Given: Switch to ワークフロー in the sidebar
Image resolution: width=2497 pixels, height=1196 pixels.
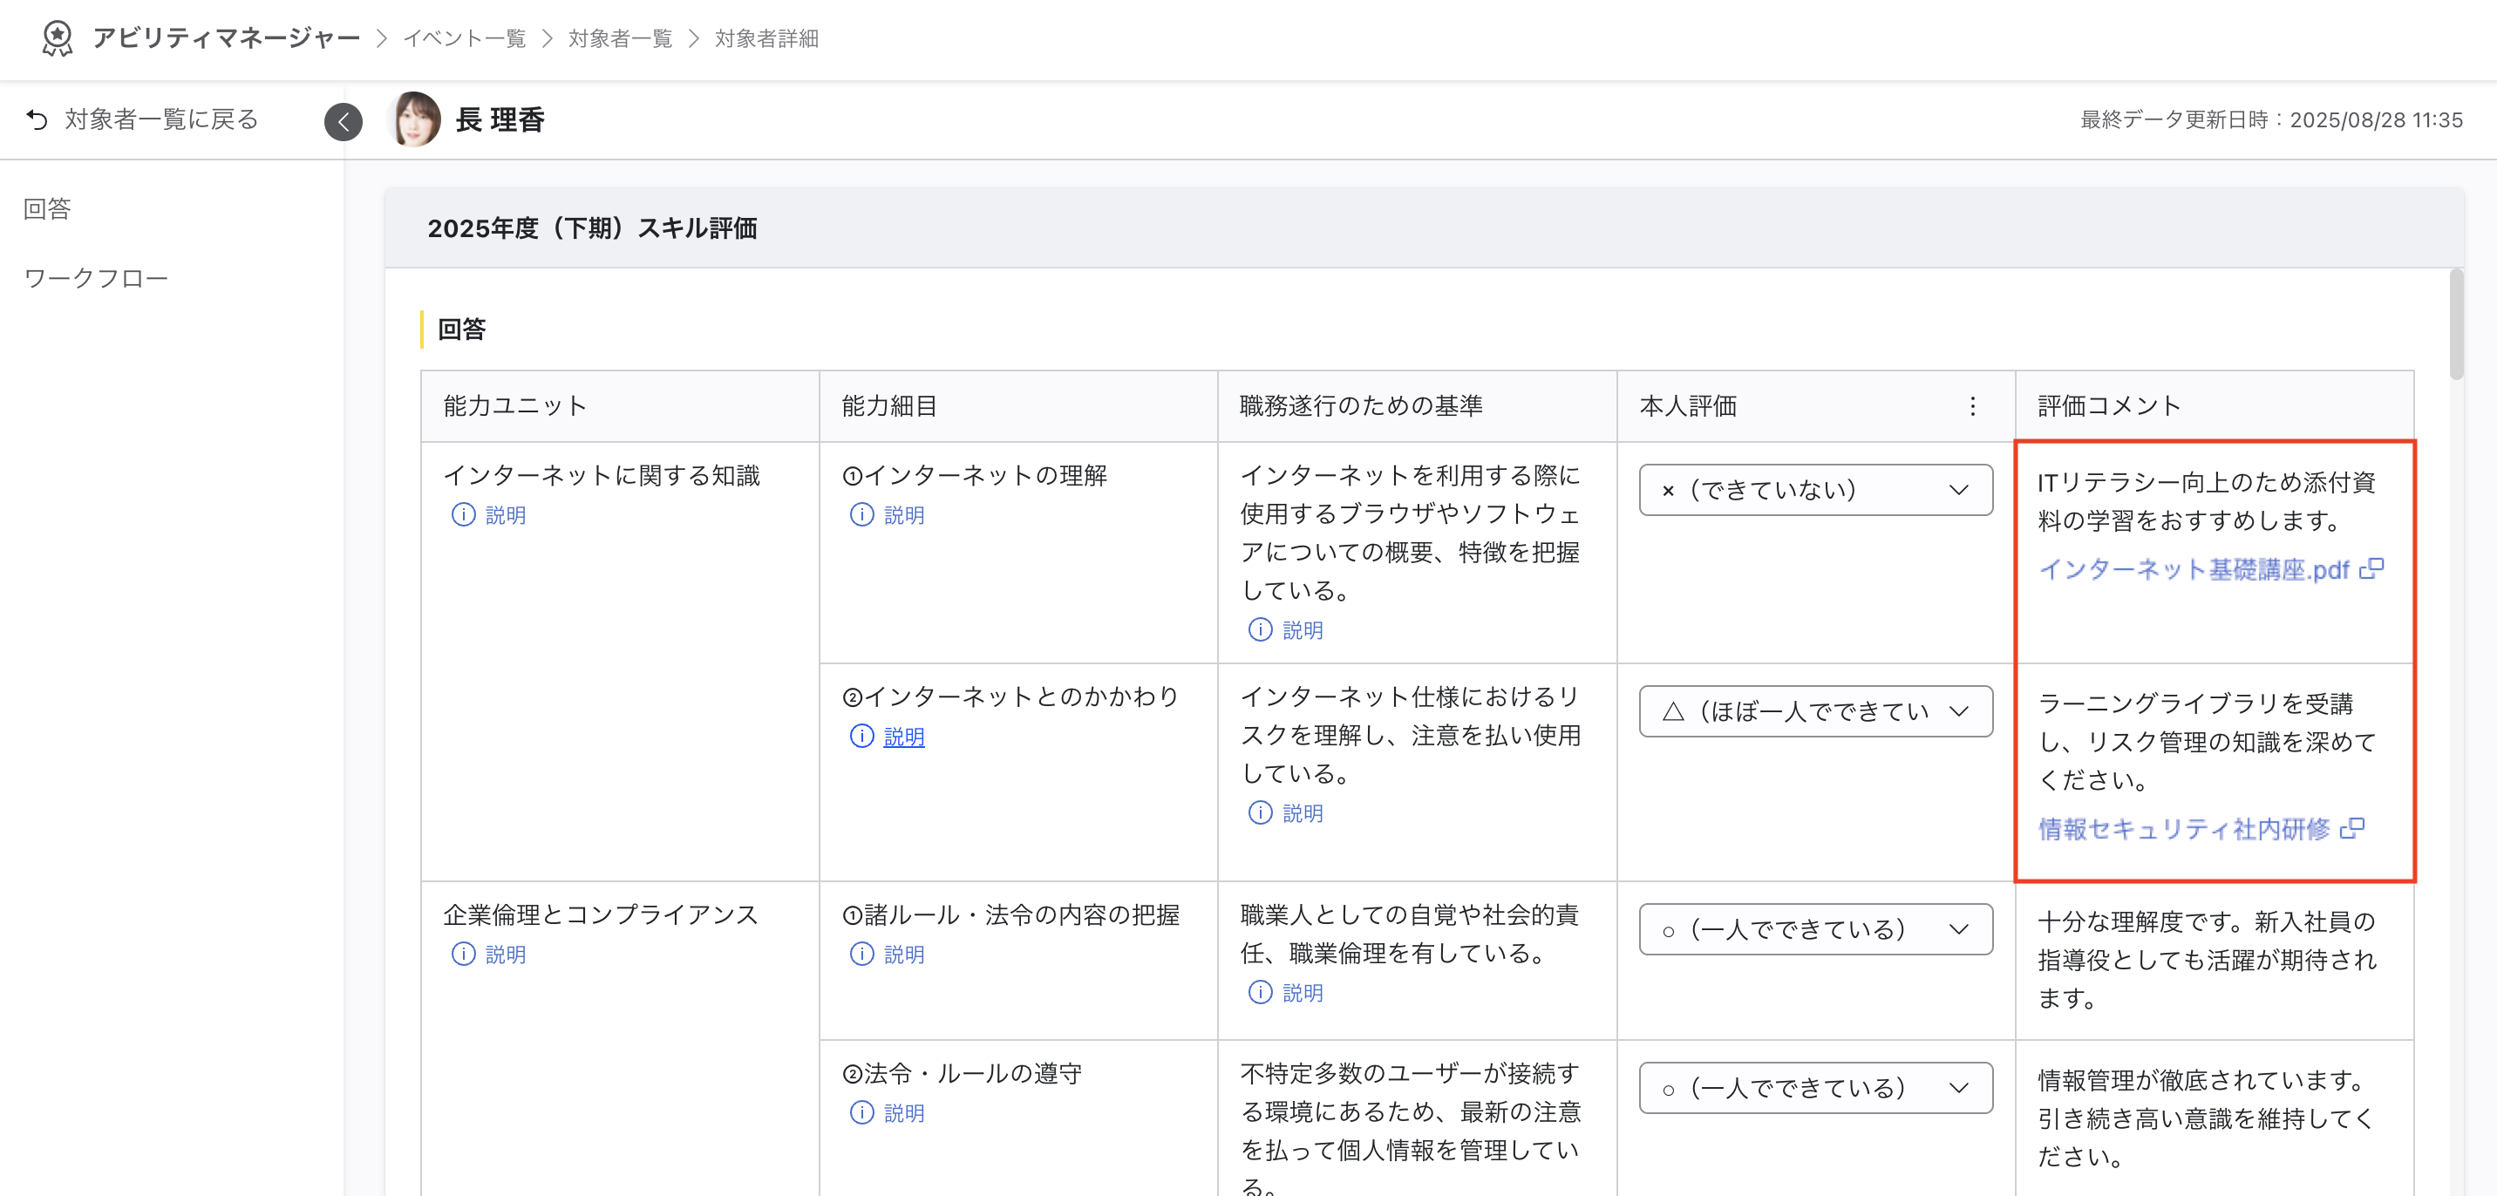Looking at the screenshot, I should point(96,277).
